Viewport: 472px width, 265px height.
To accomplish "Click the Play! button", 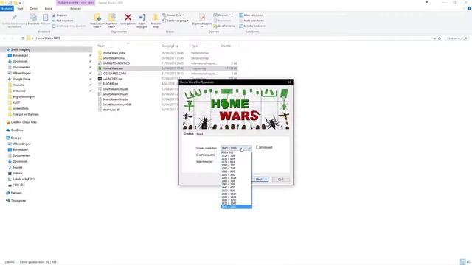I will [x=259, y=180].
